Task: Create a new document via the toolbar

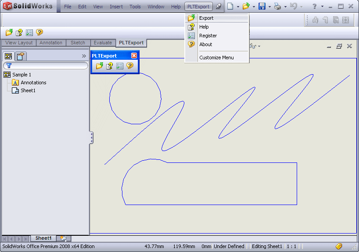Action: point(230,6)
